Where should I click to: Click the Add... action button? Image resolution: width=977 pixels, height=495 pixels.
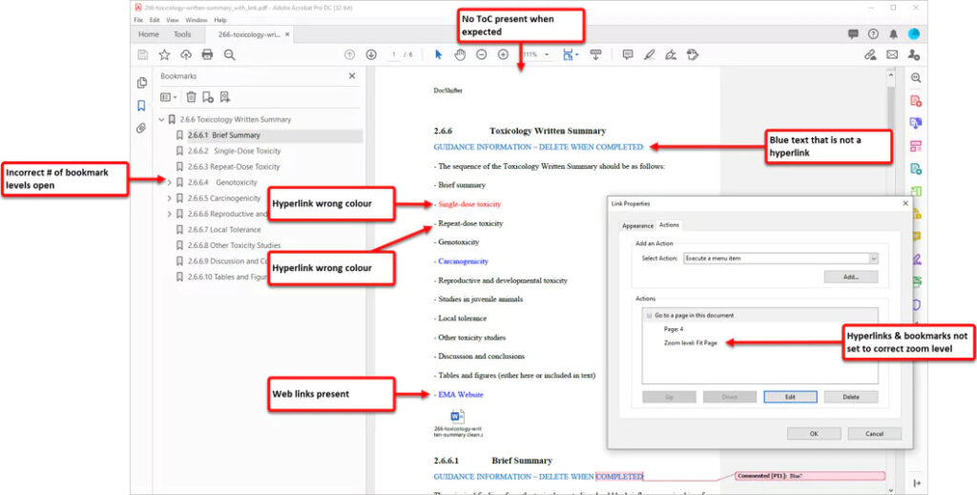(850, 278)
